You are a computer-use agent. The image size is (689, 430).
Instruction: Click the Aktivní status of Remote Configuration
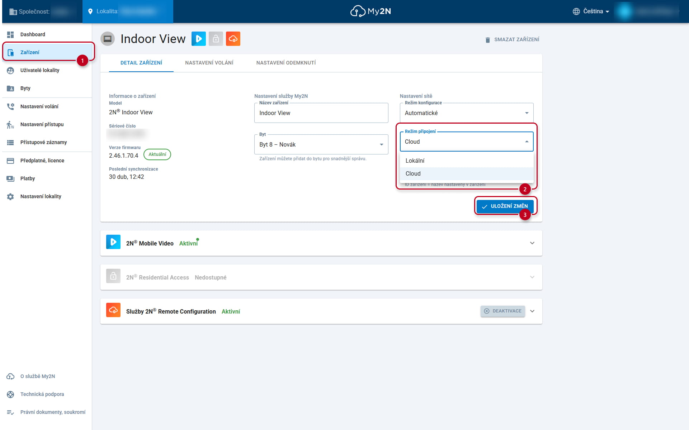(x=231, y=311)
